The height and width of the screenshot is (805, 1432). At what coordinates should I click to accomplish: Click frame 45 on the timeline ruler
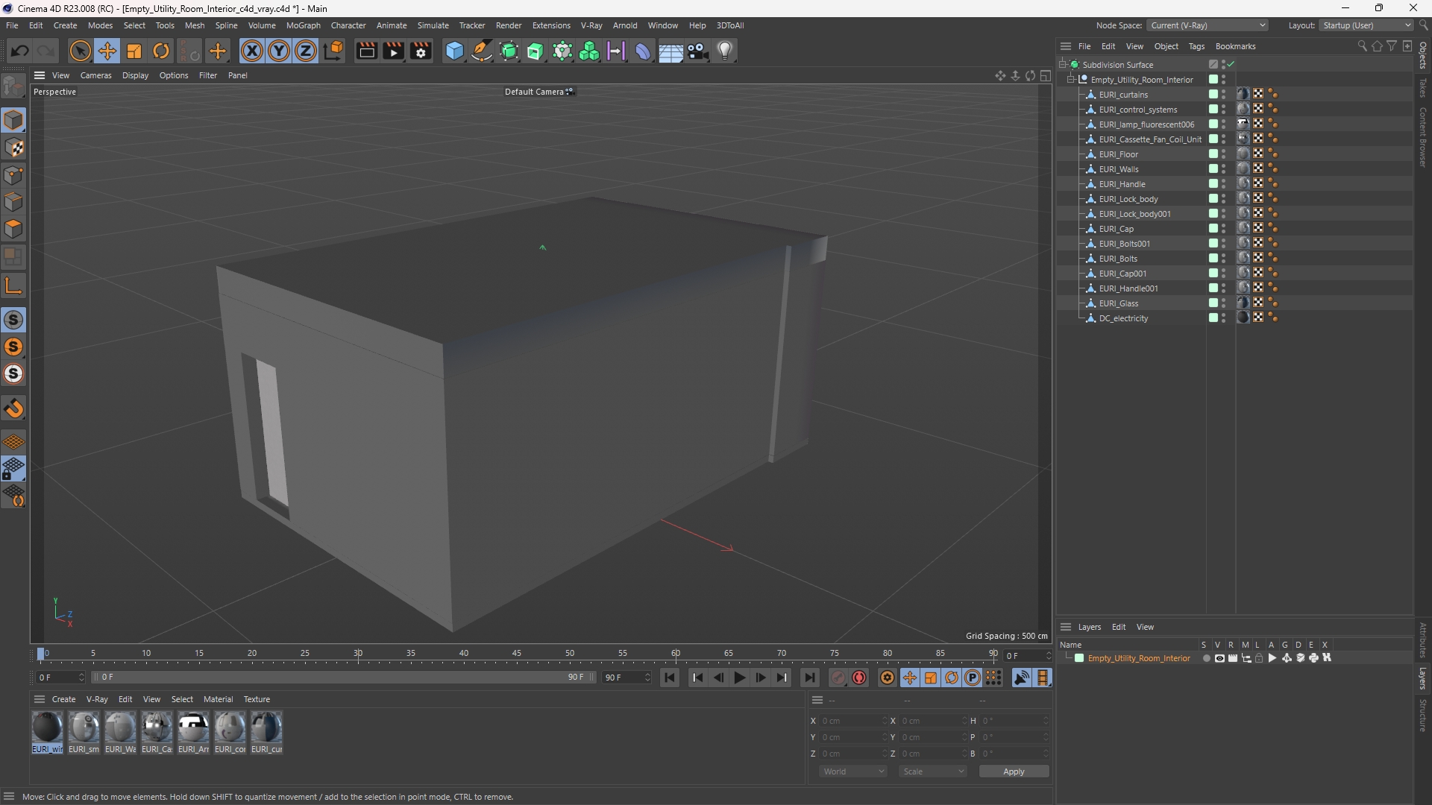point(517,654)
